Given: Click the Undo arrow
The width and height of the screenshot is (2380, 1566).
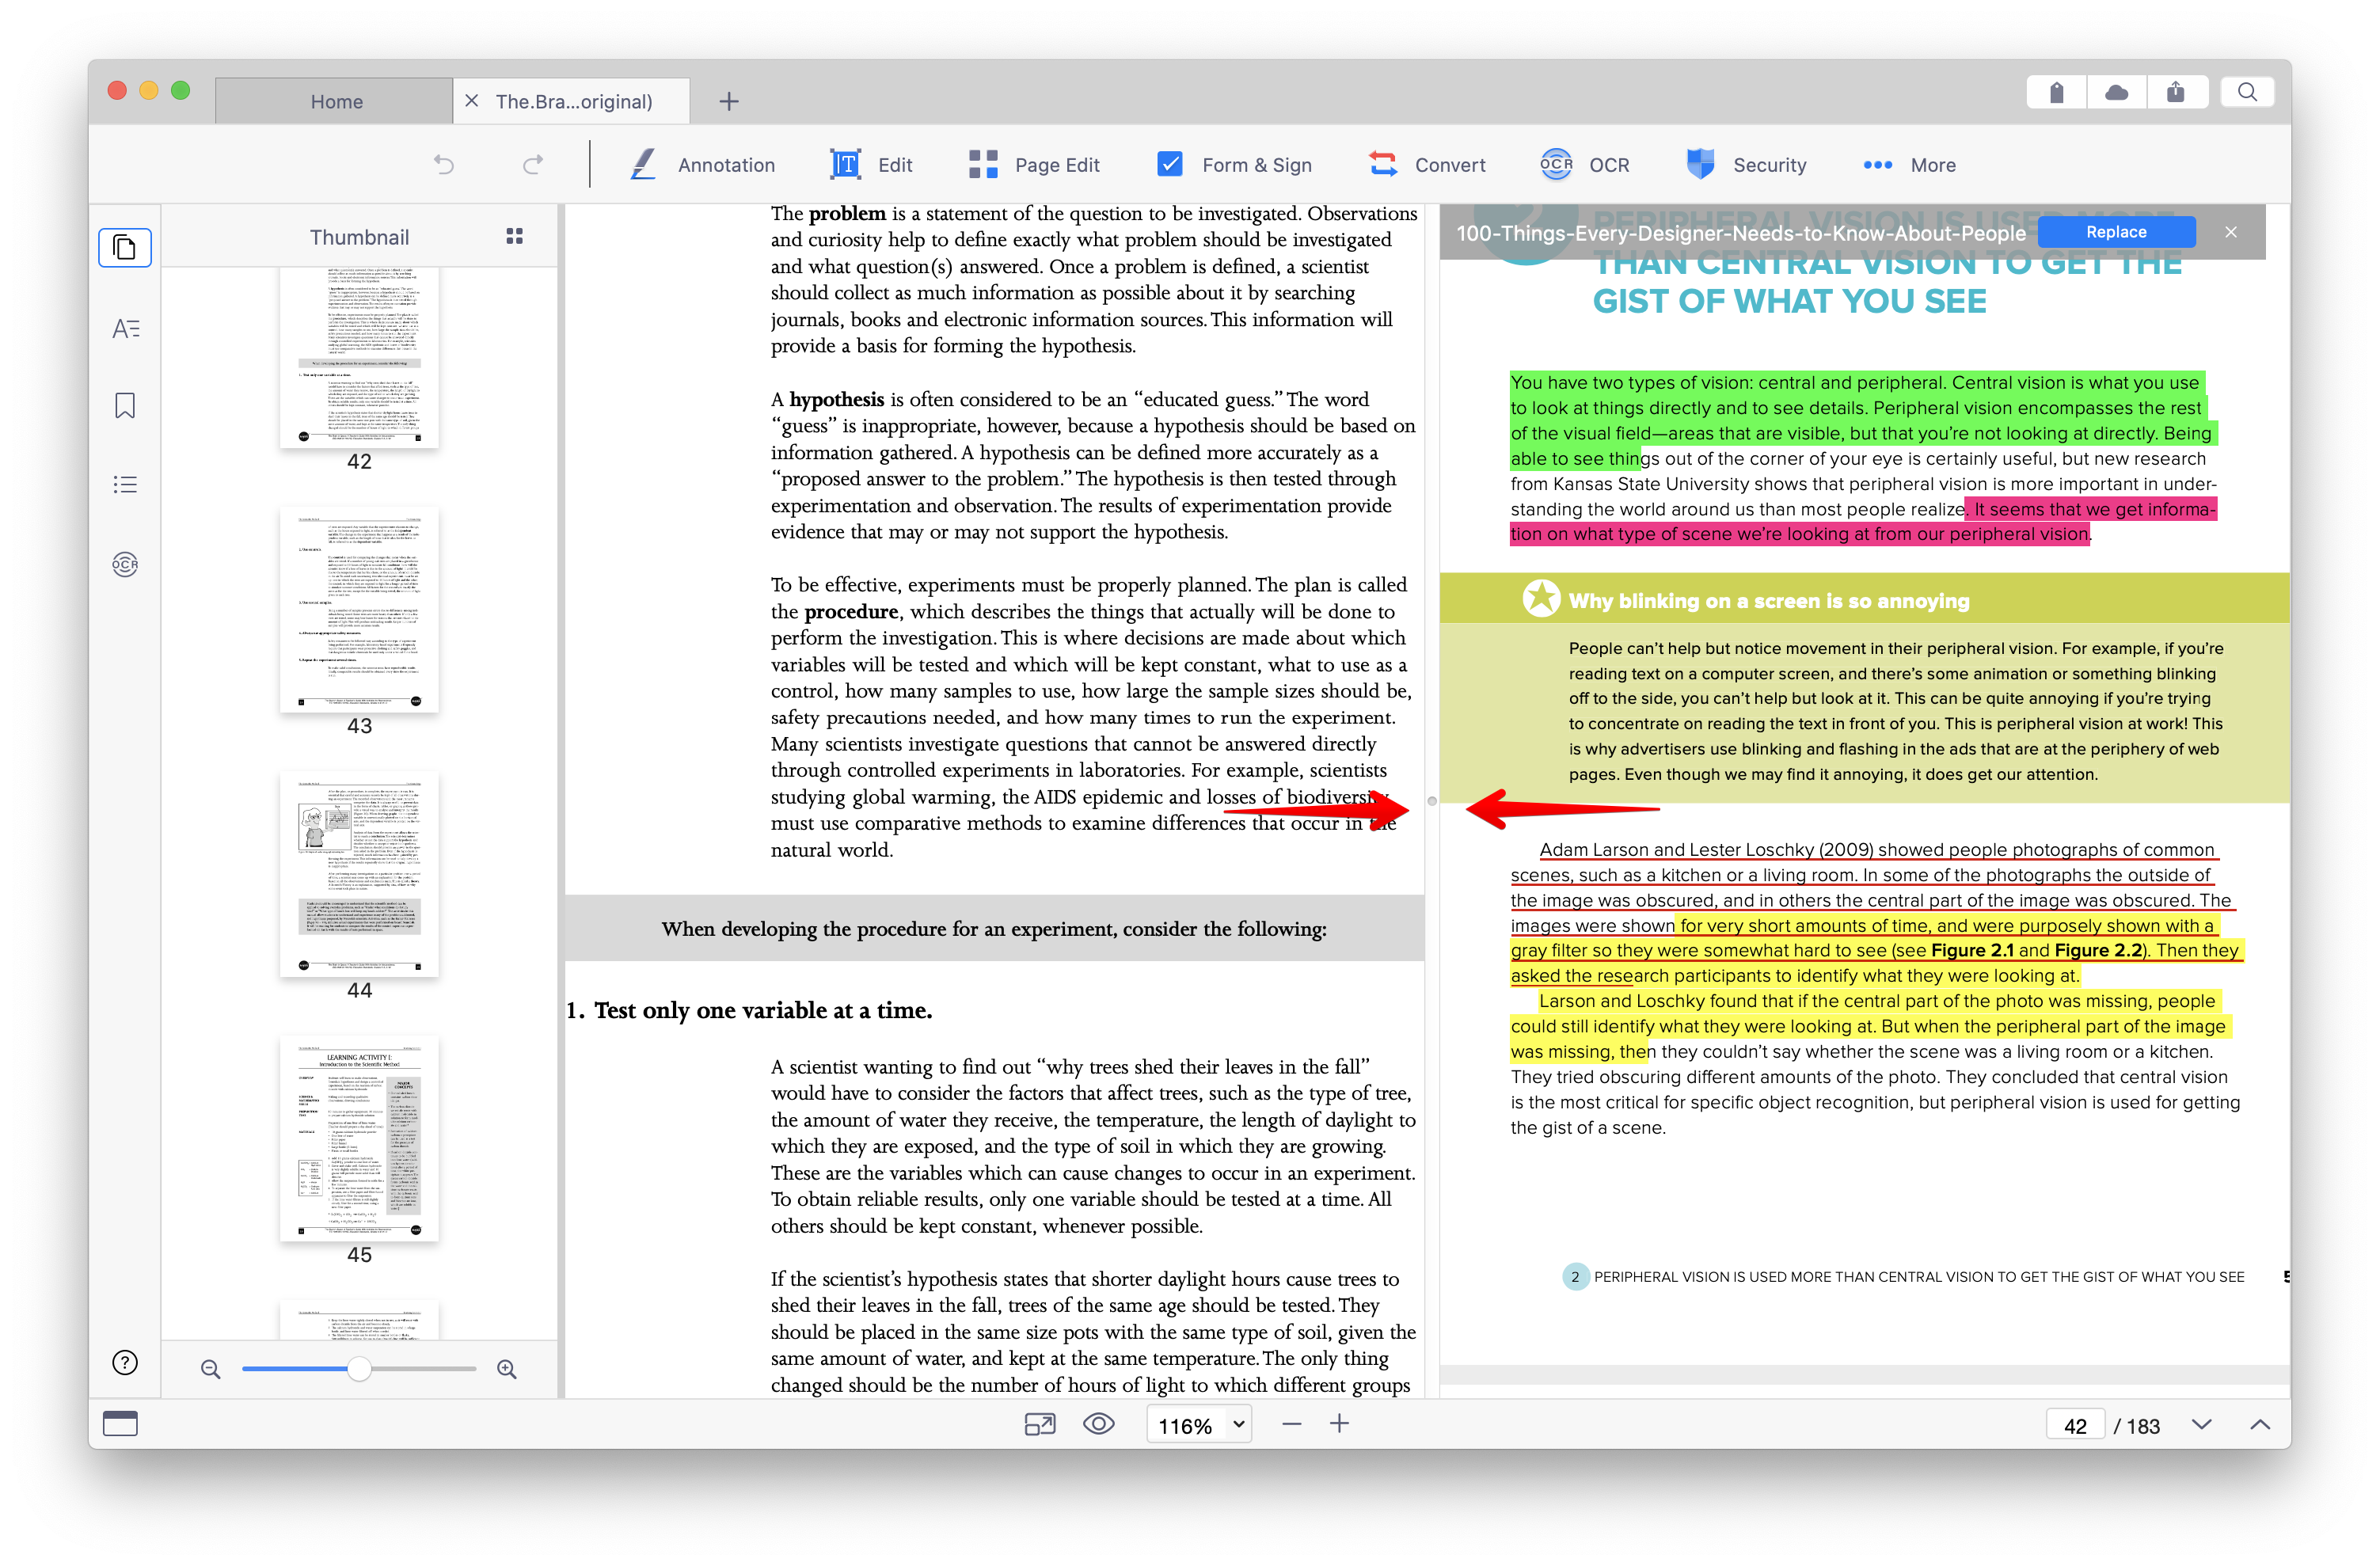Looking at the screenshot, I should (x=444, y=165).
